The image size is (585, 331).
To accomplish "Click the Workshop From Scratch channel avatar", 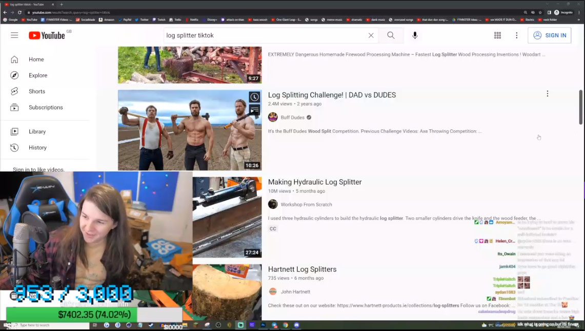I will coord(273,204).
